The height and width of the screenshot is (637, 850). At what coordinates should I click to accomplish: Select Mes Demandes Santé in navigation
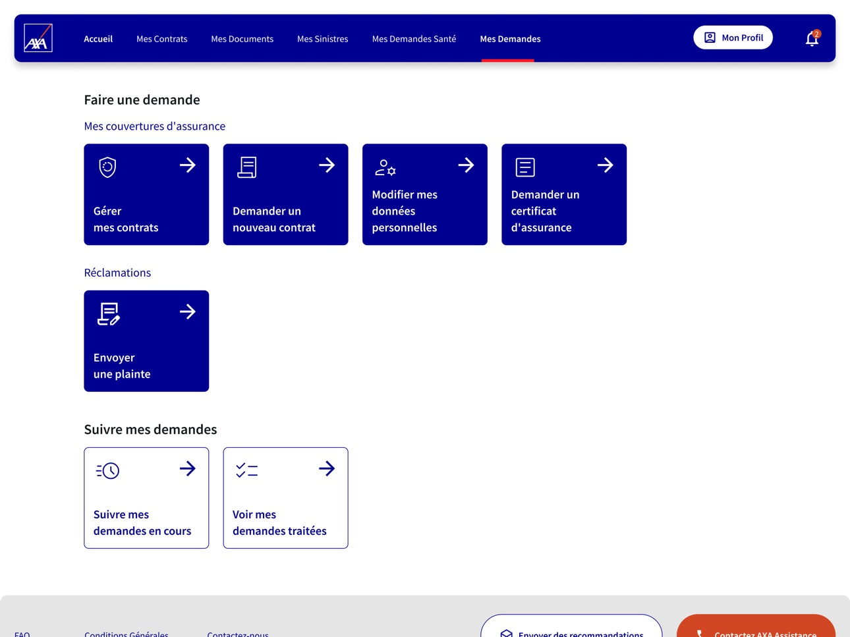coord(414,39)
